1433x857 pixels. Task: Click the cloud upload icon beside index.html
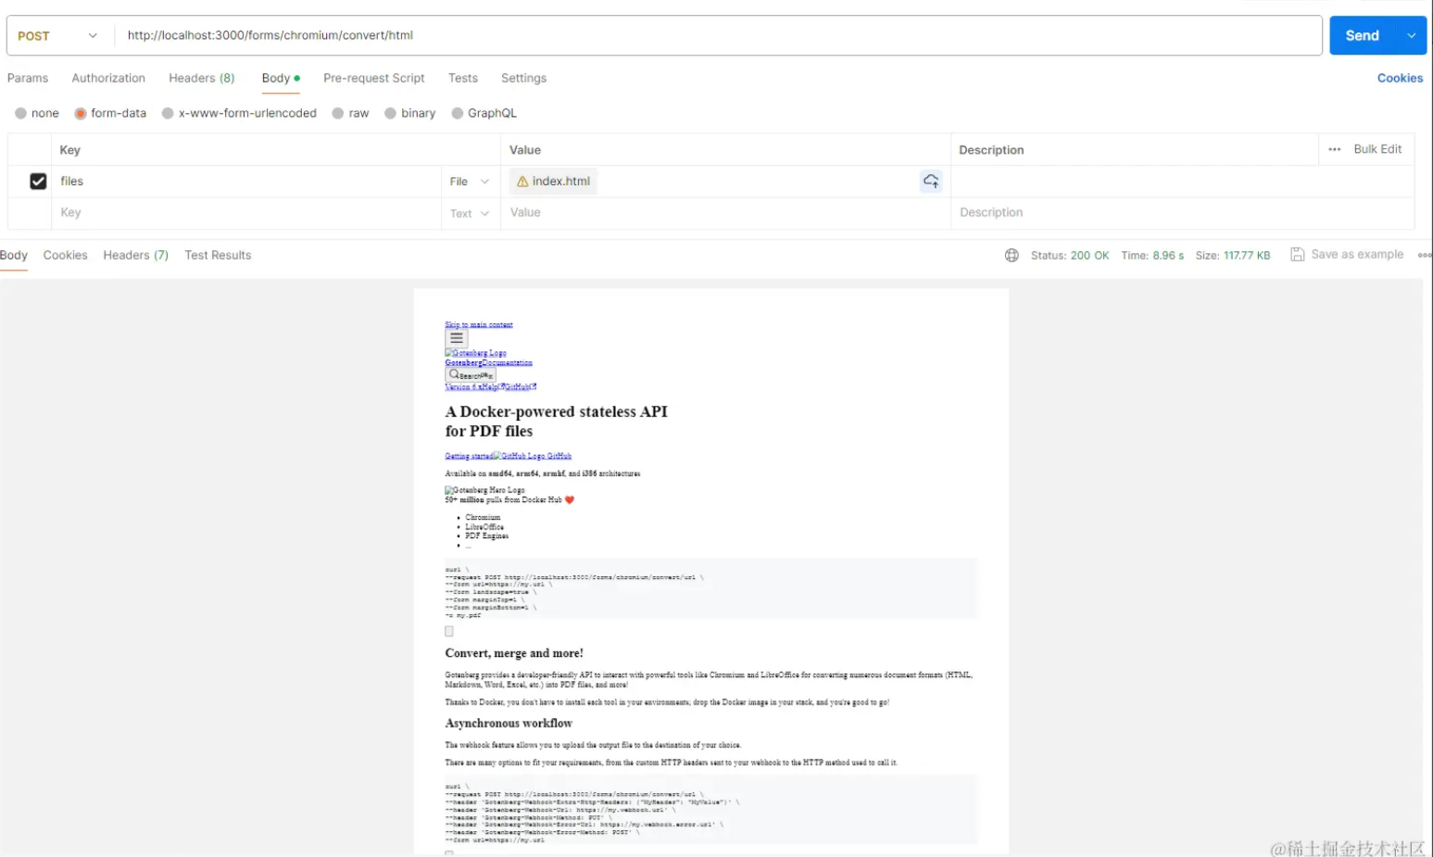(931, 182)
